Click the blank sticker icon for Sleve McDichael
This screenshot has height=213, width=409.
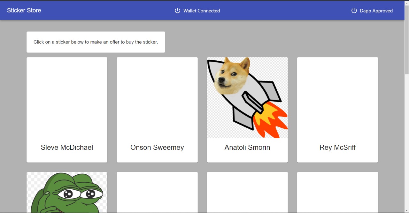(67, 97)
